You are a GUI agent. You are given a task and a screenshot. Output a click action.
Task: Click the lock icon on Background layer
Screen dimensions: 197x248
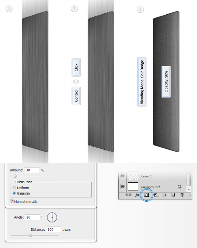tap(179, 187)
